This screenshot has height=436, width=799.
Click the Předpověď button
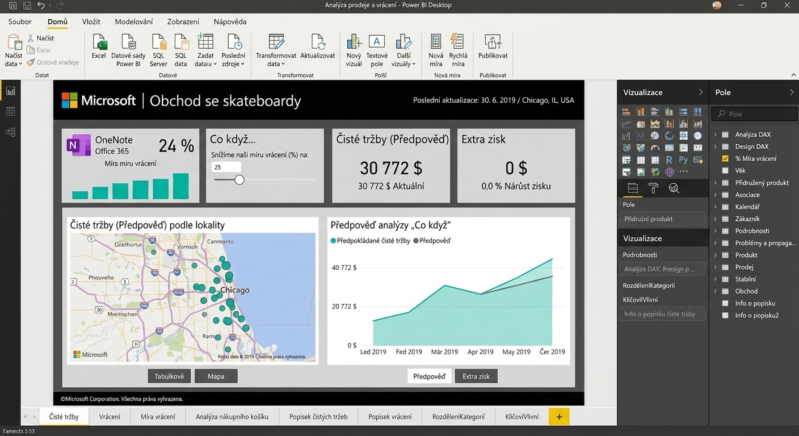[x=429, y=376]
